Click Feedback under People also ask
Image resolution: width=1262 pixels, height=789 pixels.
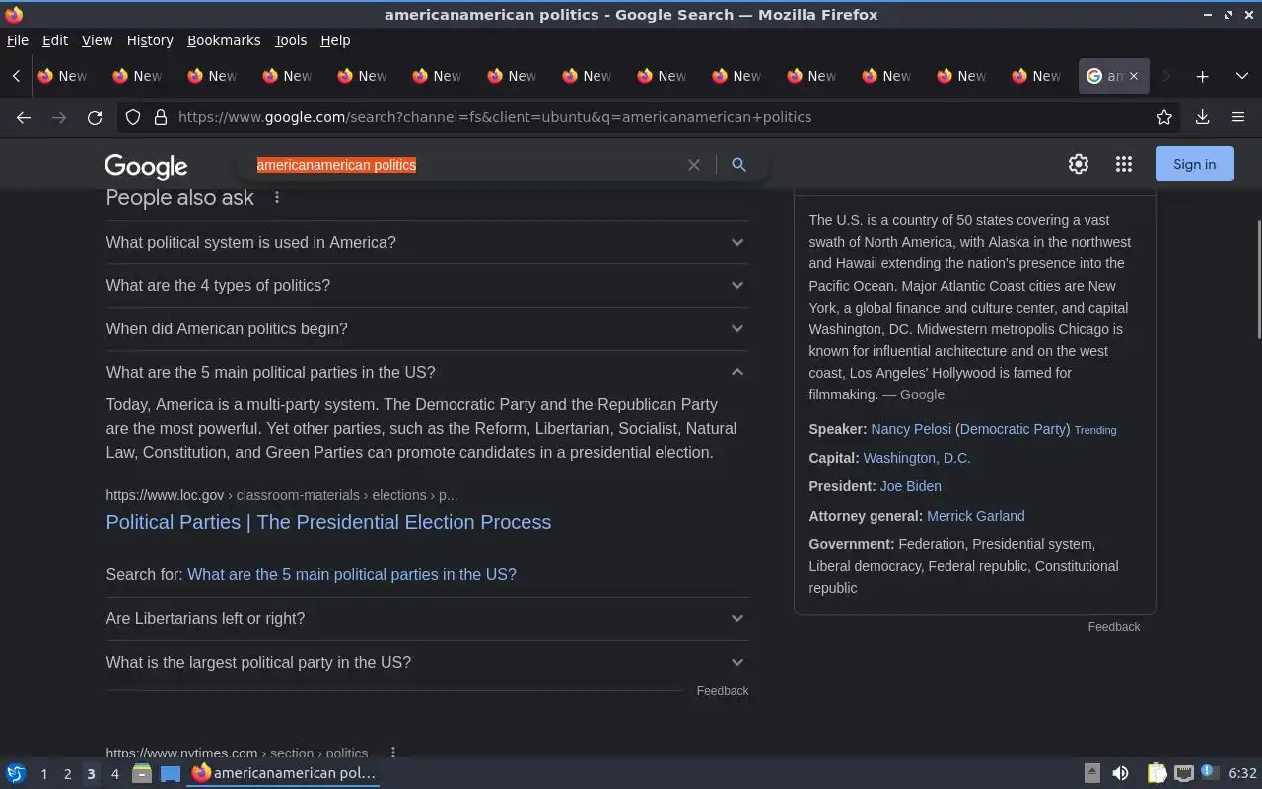(x=722, y=691)
